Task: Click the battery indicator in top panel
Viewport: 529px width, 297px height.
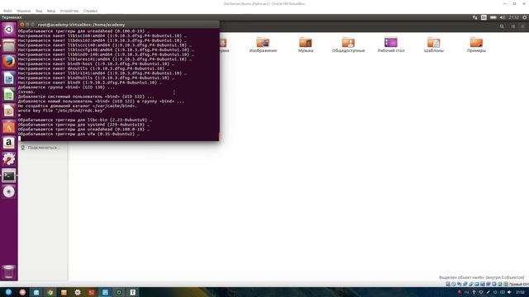Action: click(493, 17)
